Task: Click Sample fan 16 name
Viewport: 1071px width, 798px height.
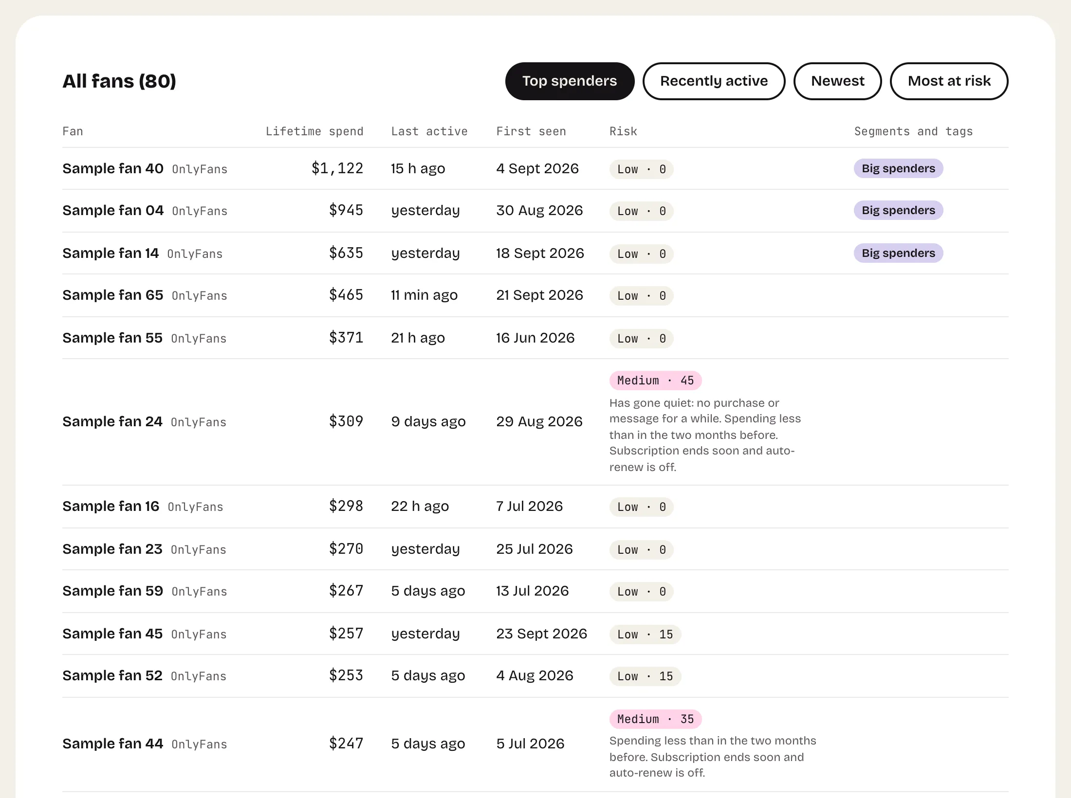Action: [x=111, y=506]
